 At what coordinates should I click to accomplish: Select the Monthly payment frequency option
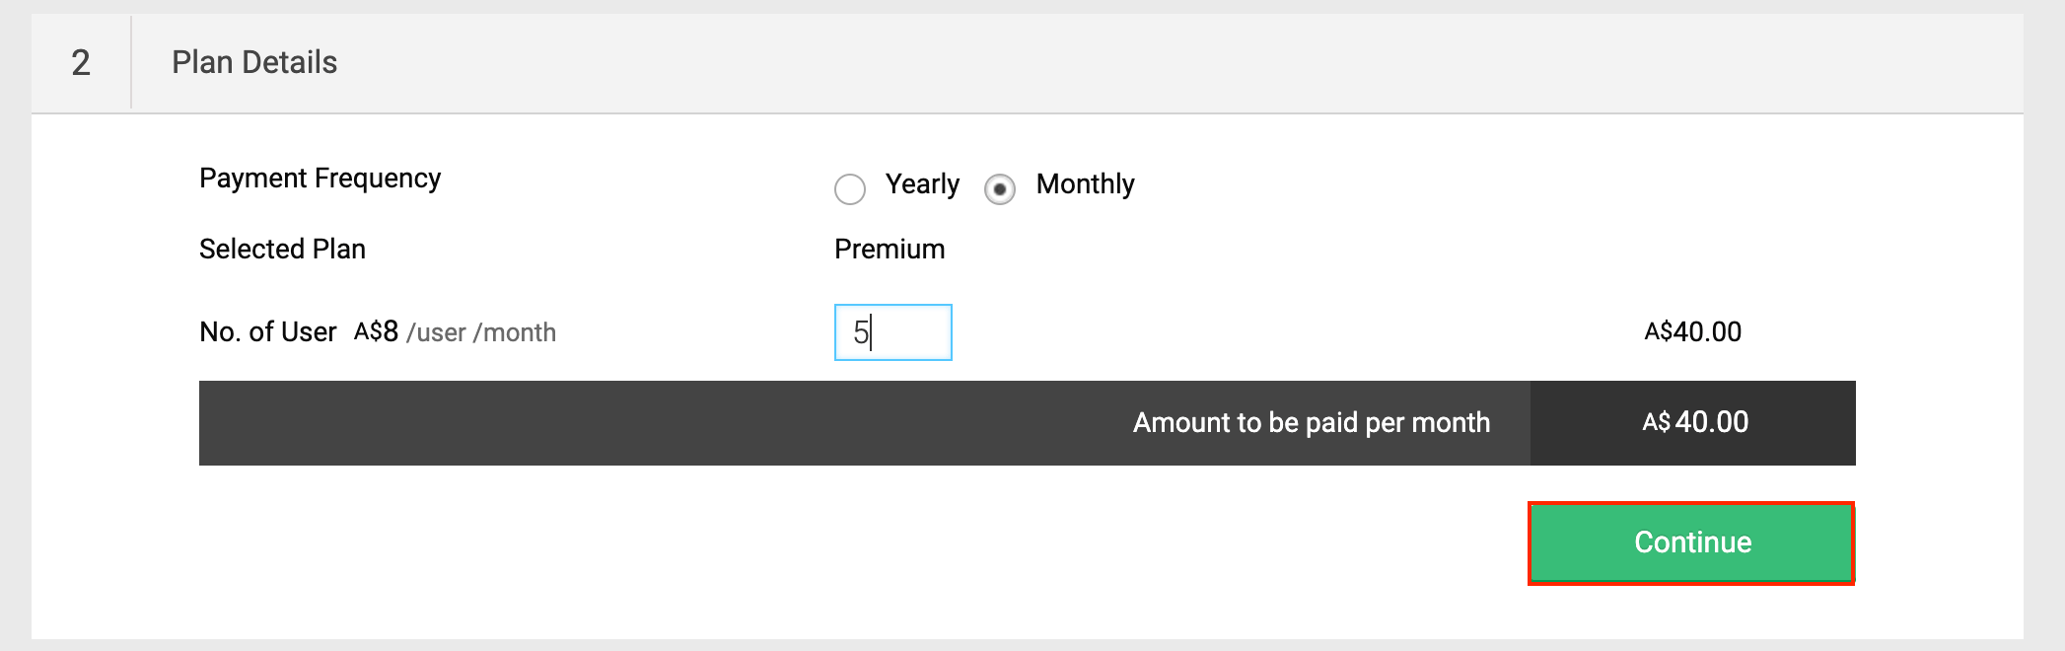1001,189
